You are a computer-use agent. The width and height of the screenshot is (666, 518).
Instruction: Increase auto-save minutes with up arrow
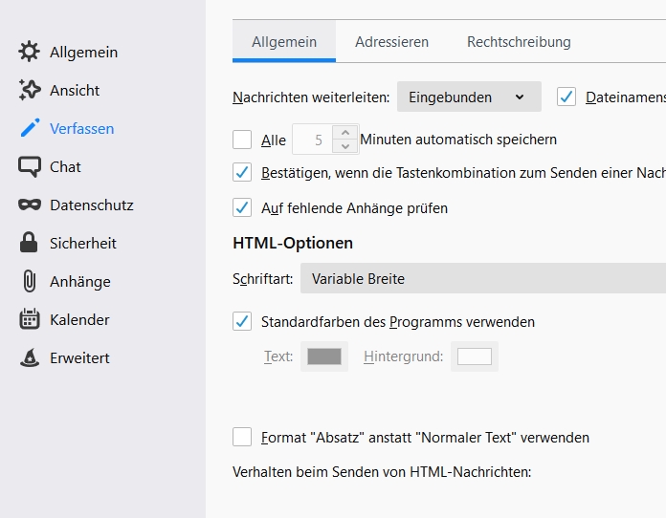(344, 133)
